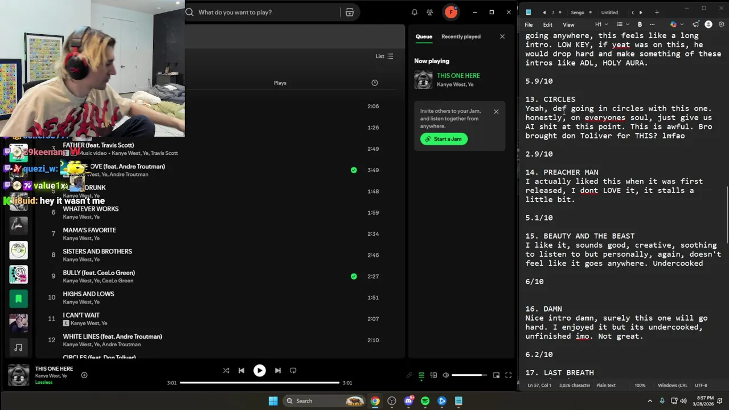This screenshot has width=729, height=410.
Task: Open Connect to a device in Spotify
Action: point(433,375)
